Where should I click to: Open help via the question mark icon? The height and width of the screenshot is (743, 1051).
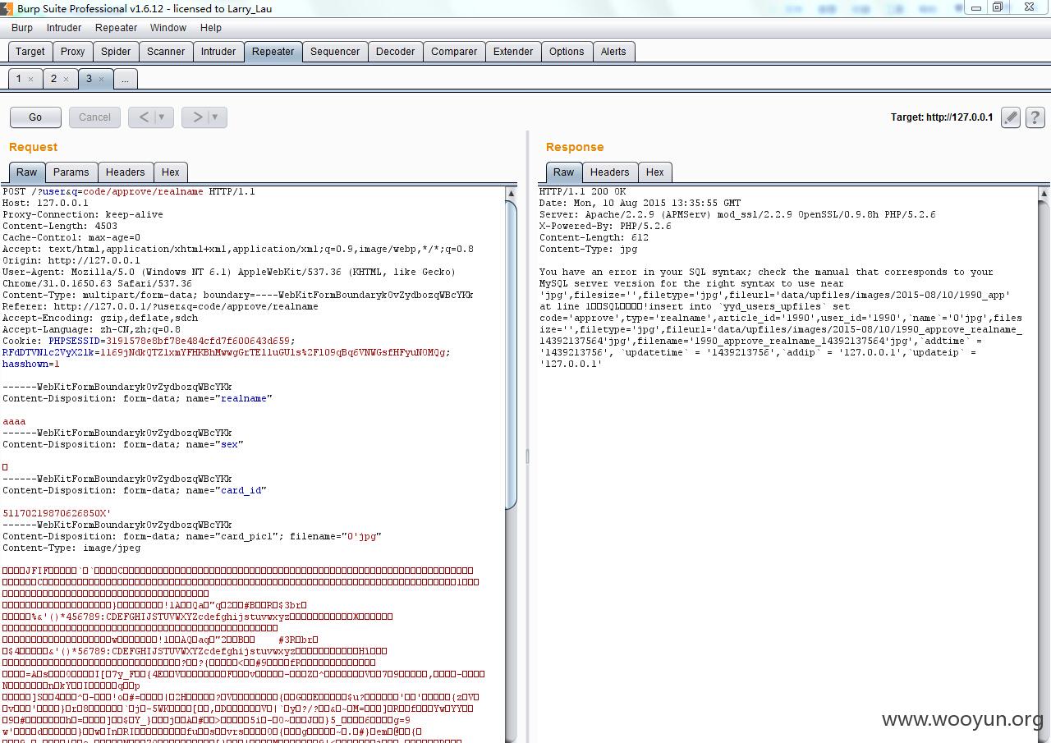[x=1035, y=117]
